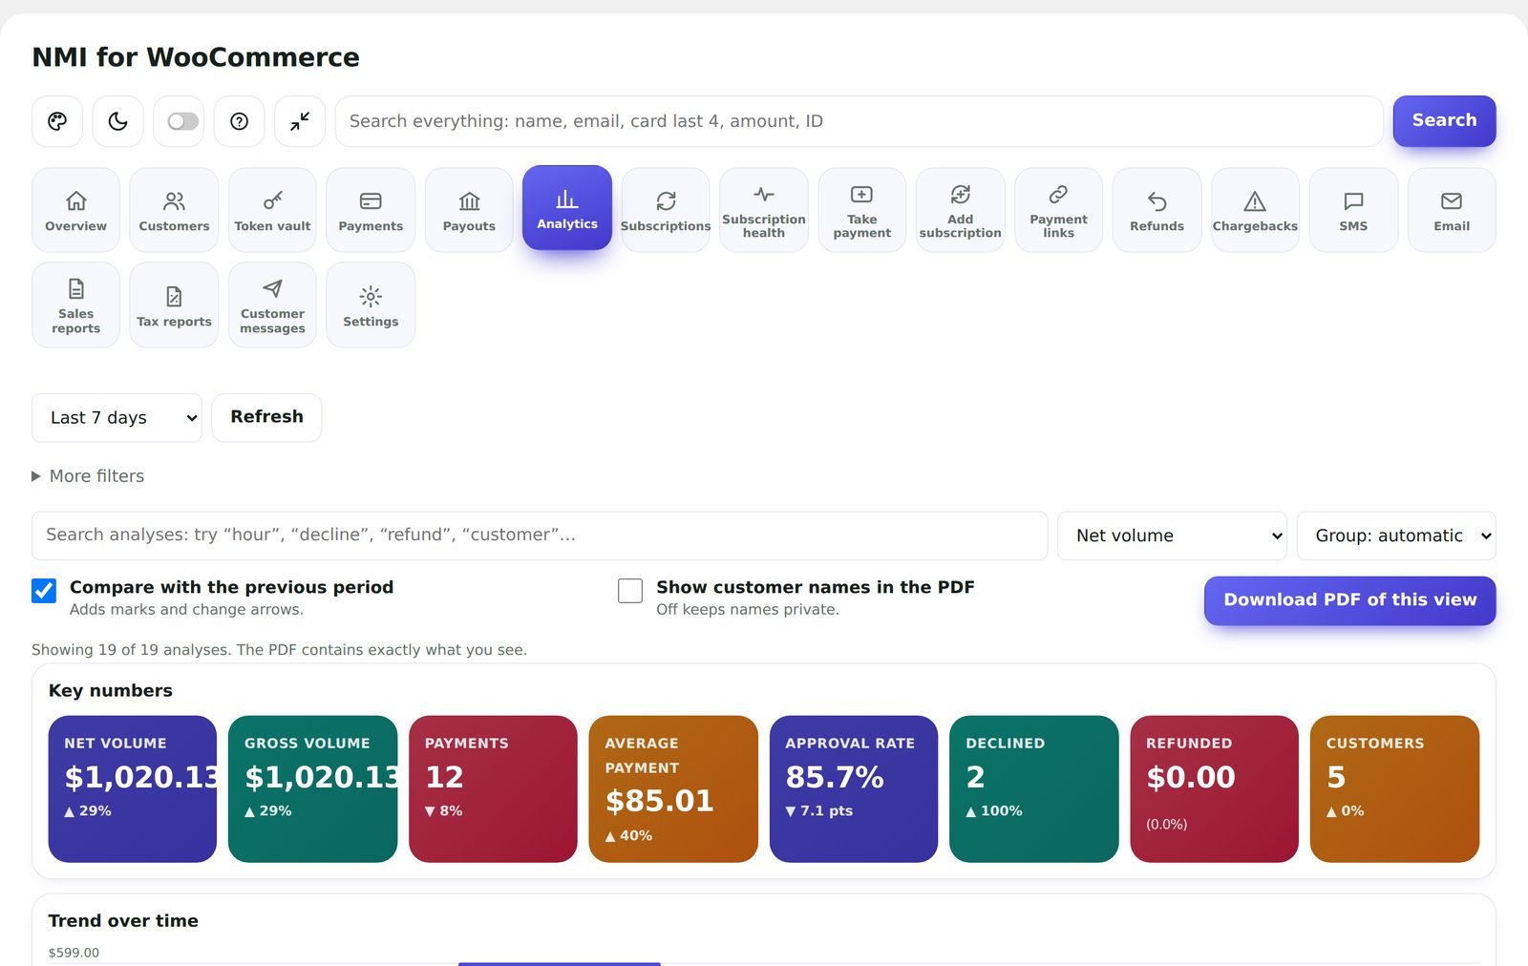The image size is (1528, 966).
Task: Click the Trend over time heading
Action: tap(123, 921)
